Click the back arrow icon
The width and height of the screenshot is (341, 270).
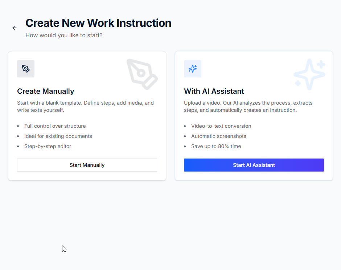[15, 28]
